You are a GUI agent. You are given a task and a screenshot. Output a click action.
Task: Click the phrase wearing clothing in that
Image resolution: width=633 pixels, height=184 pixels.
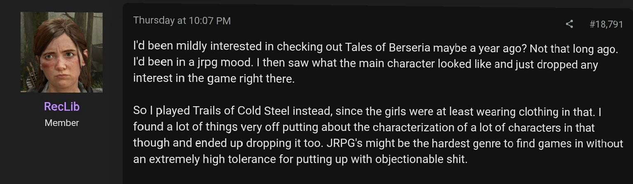[535, 111]
